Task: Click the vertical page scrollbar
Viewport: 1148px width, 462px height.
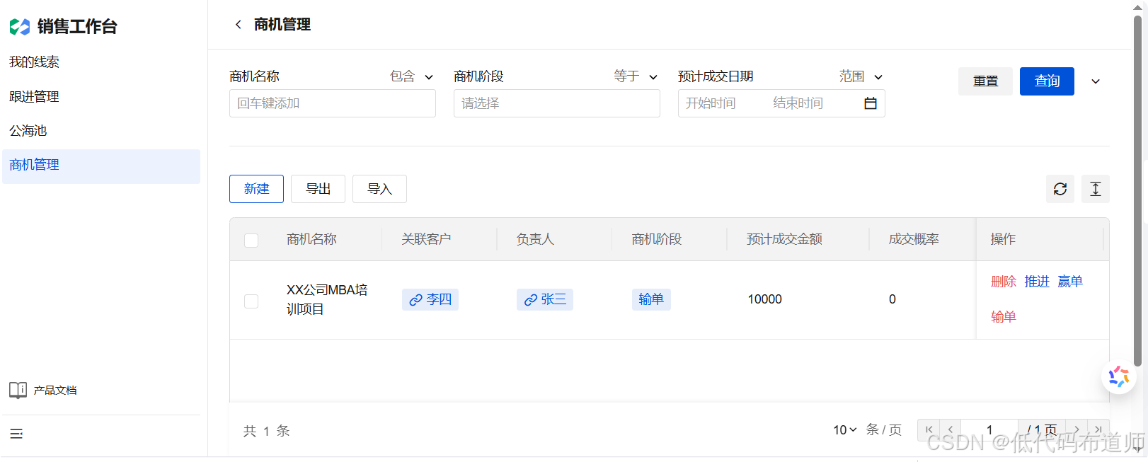Action: [x=1137, y=191]
